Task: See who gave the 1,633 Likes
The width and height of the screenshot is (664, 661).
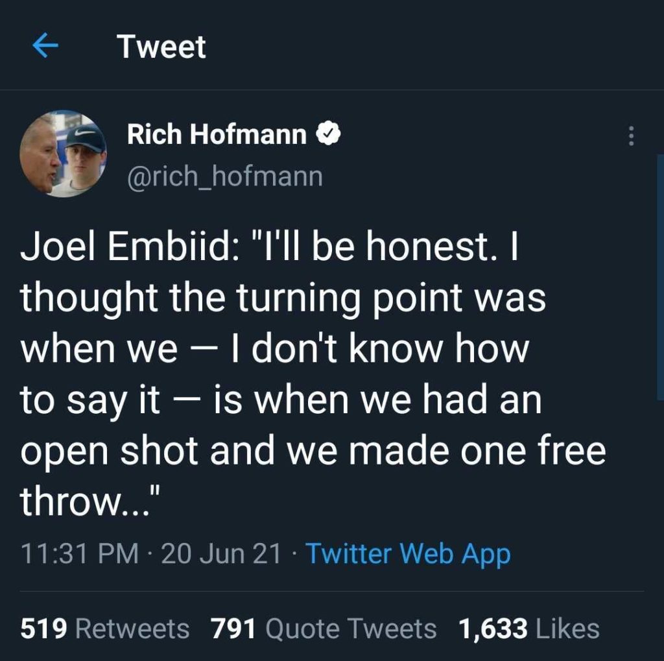Action: (x=528, y=629)
